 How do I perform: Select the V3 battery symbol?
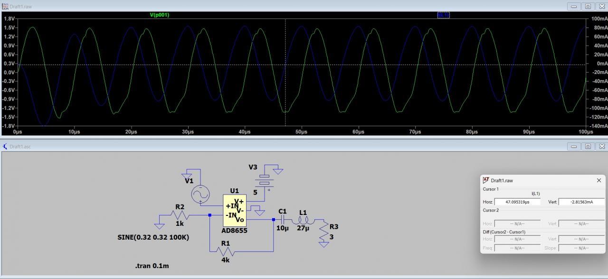pos(265,181)
